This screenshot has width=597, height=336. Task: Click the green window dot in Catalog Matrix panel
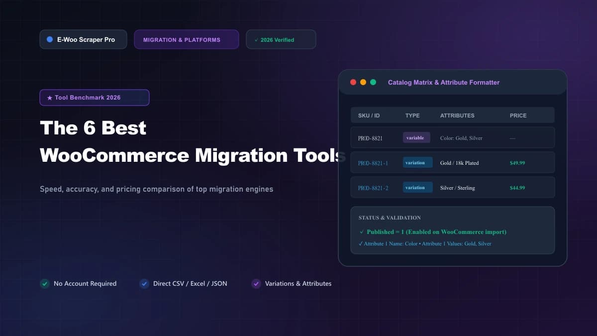coord(373,82)
